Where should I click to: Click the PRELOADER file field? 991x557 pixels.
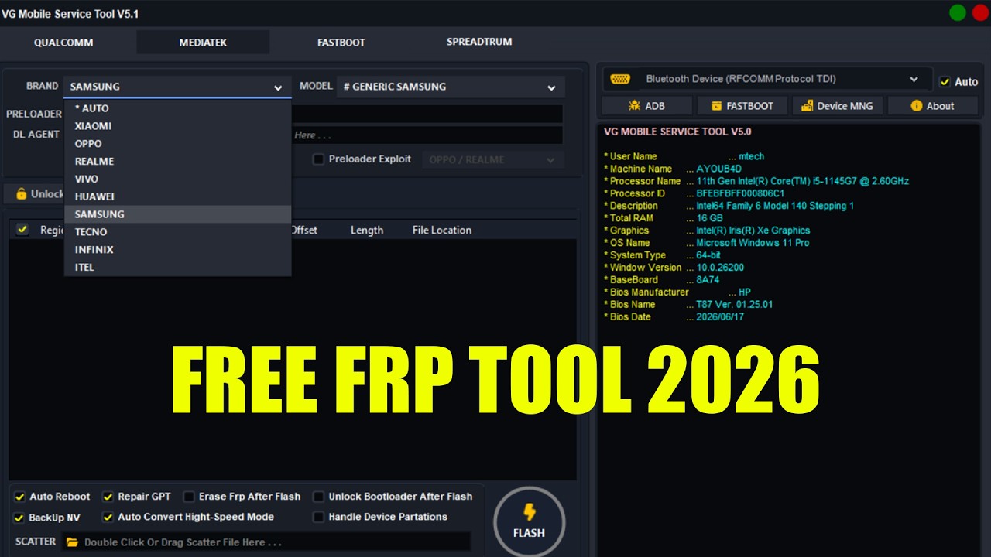pyautogui.click(x=427, y=114)
